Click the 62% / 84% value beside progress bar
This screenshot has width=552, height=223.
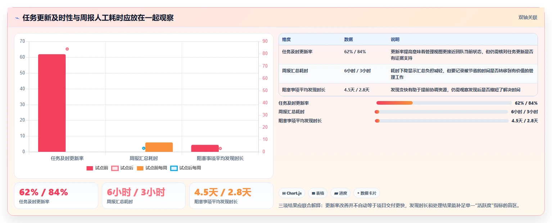(526, 103)
